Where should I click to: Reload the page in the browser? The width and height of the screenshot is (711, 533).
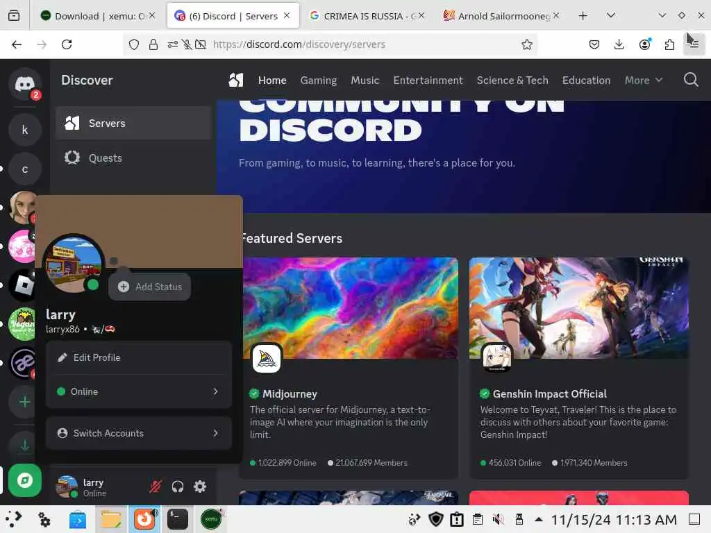(67, 44)
